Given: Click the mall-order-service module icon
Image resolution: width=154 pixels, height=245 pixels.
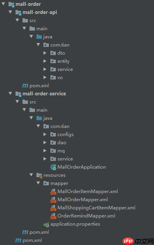Looking at the screenshot, I should point(18,94).
